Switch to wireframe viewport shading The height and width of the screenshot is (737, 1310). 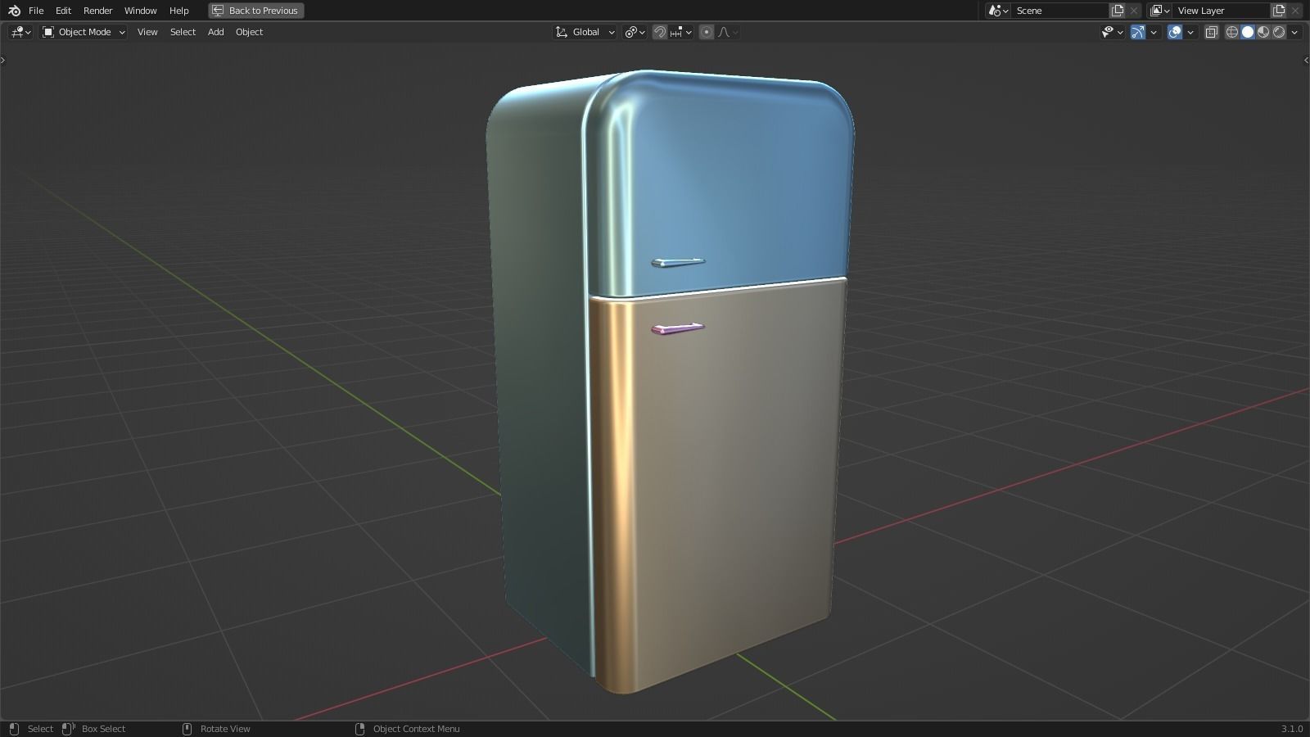click(x=1231, y=32)
